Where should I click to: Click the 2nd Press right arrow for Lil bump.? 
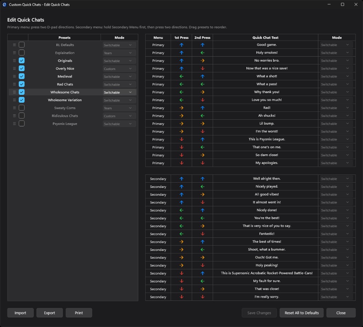coord(202,124)
